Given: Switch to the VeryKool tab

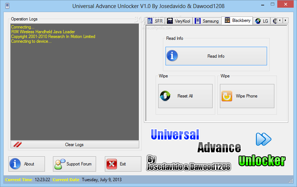Looking at the screenshot, I should tap(179, 21).
